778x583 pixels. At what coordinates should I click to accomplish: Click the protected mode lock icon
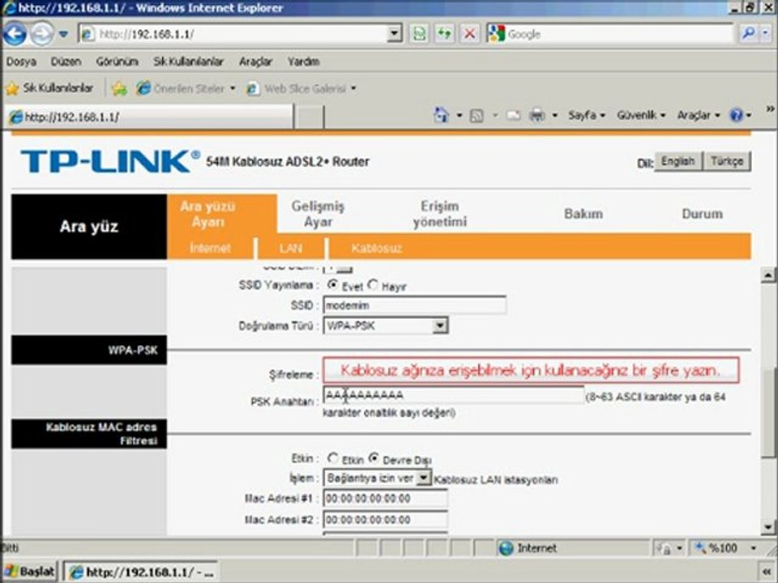[x=664, y=548]
